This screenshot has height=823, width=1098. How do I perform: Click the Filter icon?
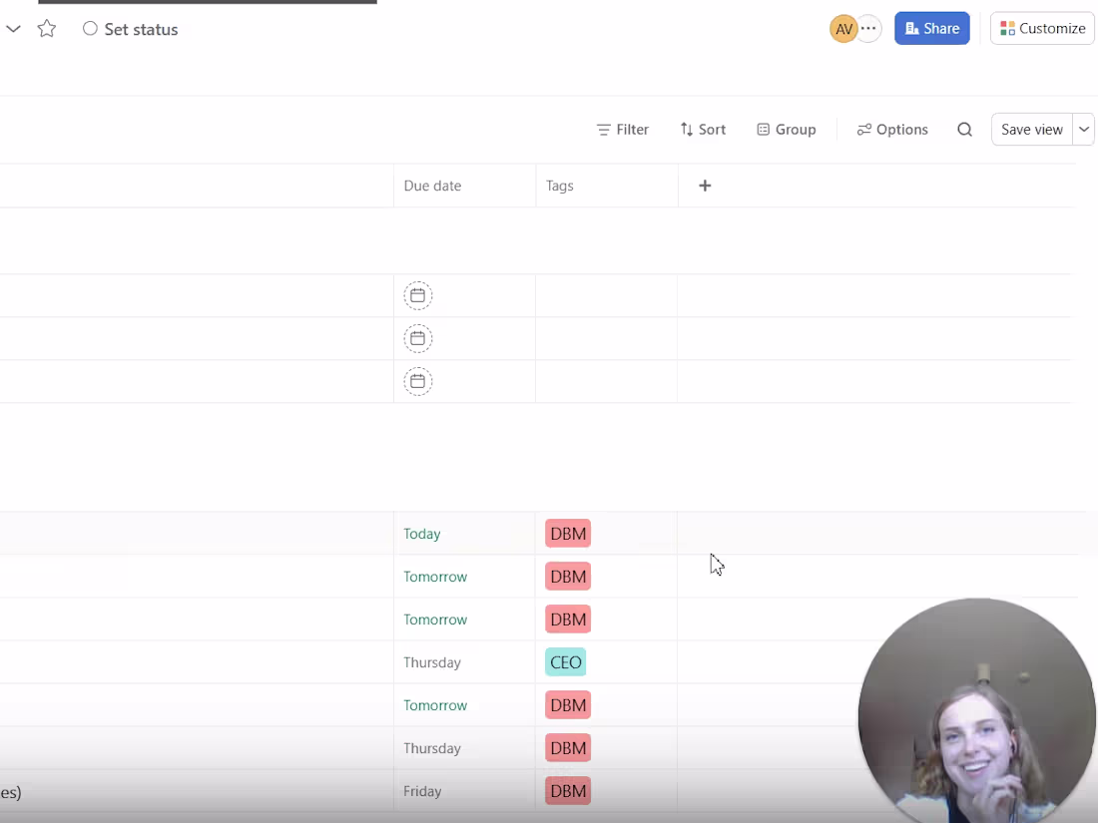tap(622, 129)
